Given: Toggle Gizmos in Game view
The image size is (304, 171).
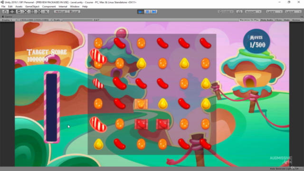Looking at the screenshot, I should [x=296, y=20].
